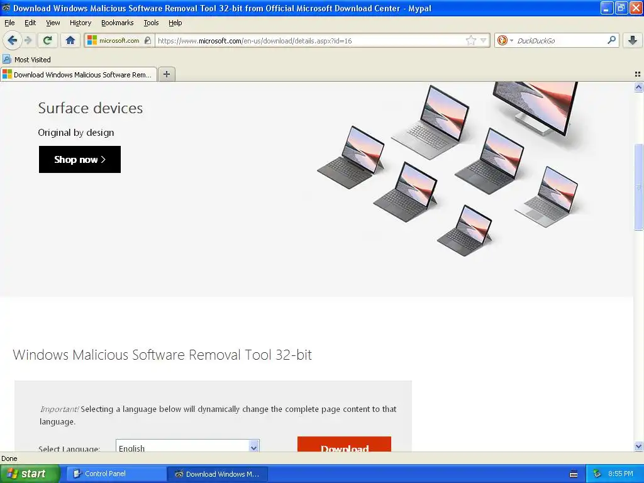The image size is (644, 483).
Task: Open the History menu
Action: (80, 23)
